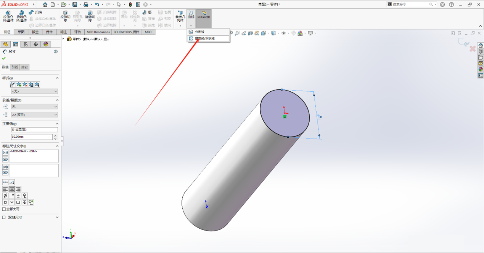Switch to the 草图 ribbon tab
Screen dimensions: 484x253
tap(21, 32)
